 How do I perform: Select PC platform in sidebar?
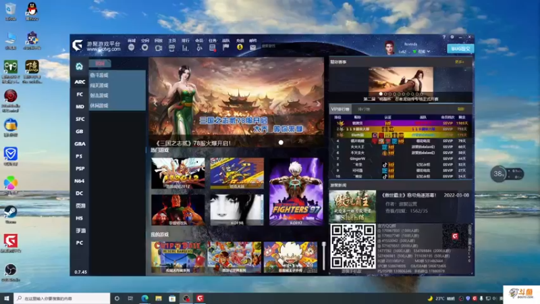coord(80,243)
